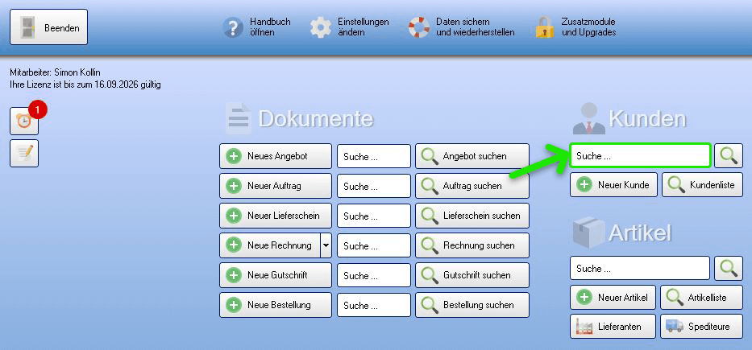Open Spediteure carriers
This screenshot has width=752, height=350.
click(x=702, y=327)
